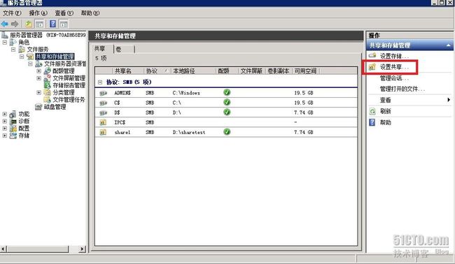Click 设置存储... action link
This screenshot has width=455, height=264.
[x=394, y=56]
